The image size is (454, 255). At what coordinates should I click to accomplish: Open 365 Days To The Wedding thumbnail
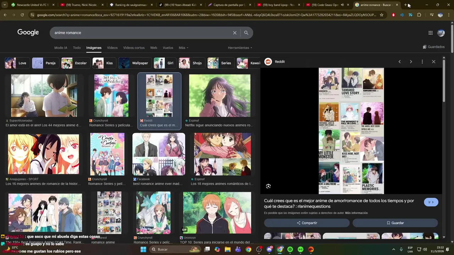111,96
